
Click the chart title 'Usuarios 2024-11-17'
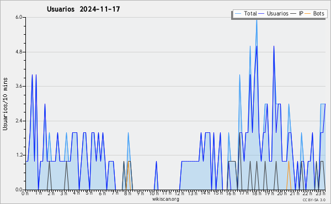click(83, 9)
